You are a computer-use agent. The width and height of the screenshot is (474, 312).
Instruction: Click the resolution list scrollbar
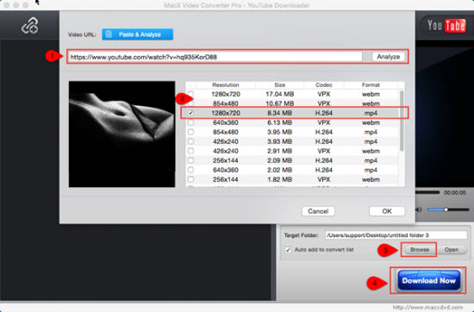(x=402, y=121)
